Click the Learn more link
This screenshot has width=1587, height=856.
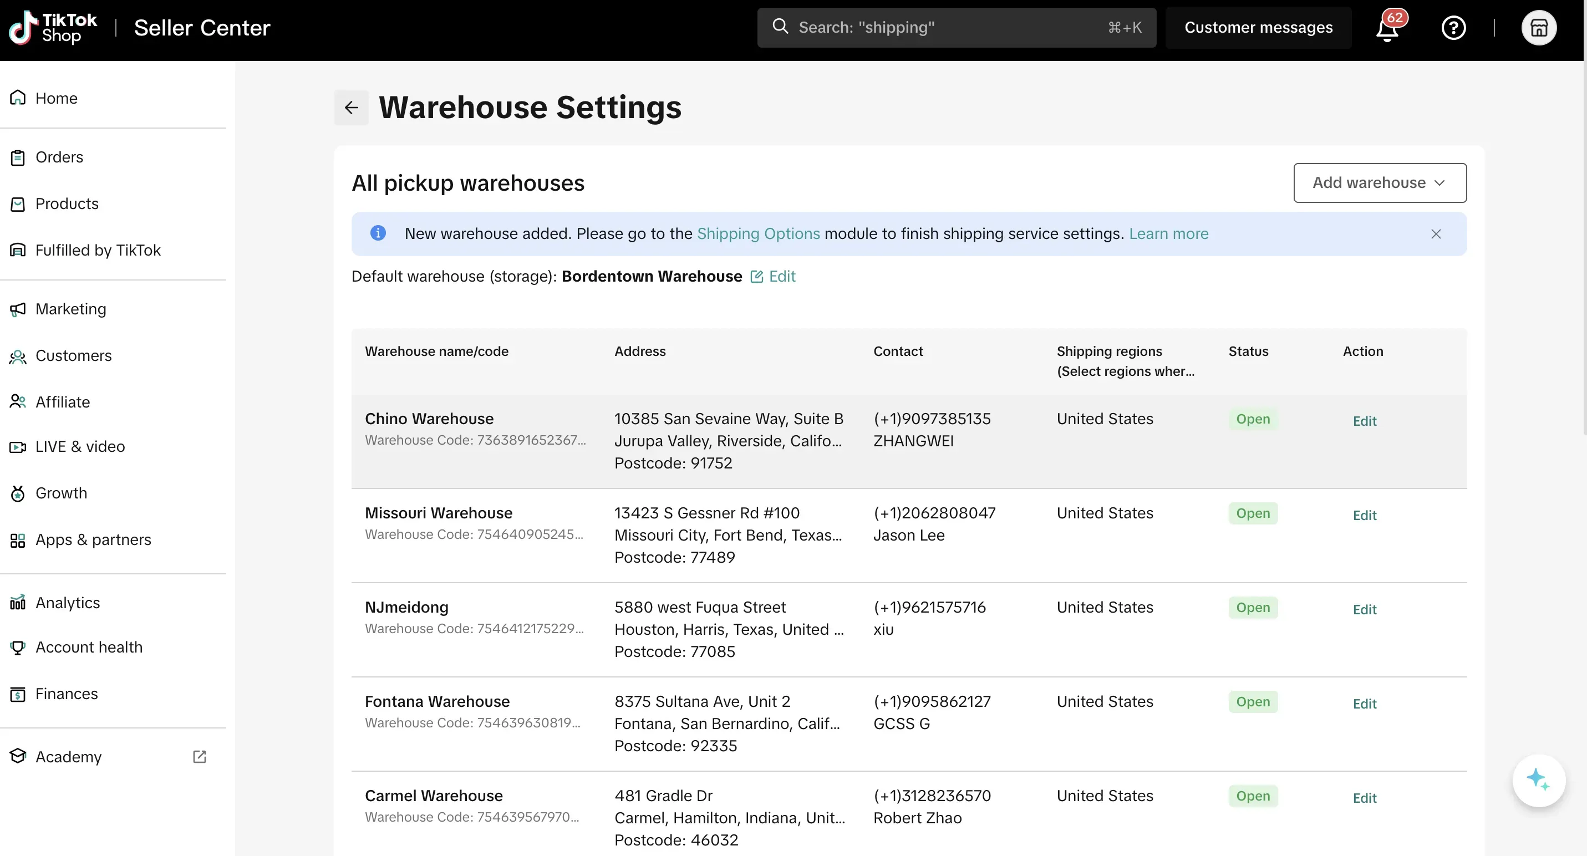pyautogui.click(x=1168, y=233)
